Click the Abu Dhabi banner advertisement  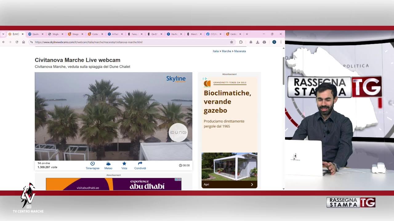coord(114,184)
